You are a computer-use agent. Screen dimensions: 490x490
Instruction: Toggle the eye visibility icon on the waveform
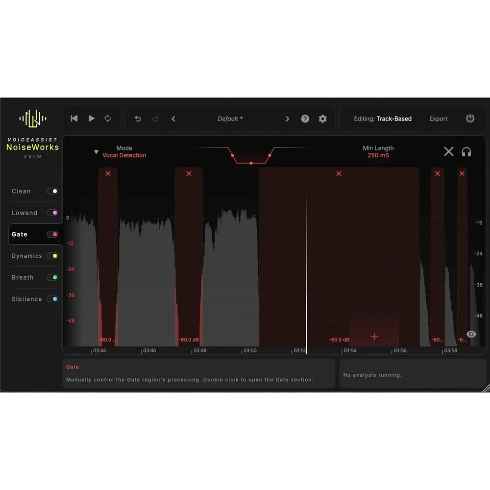[471, 334]
